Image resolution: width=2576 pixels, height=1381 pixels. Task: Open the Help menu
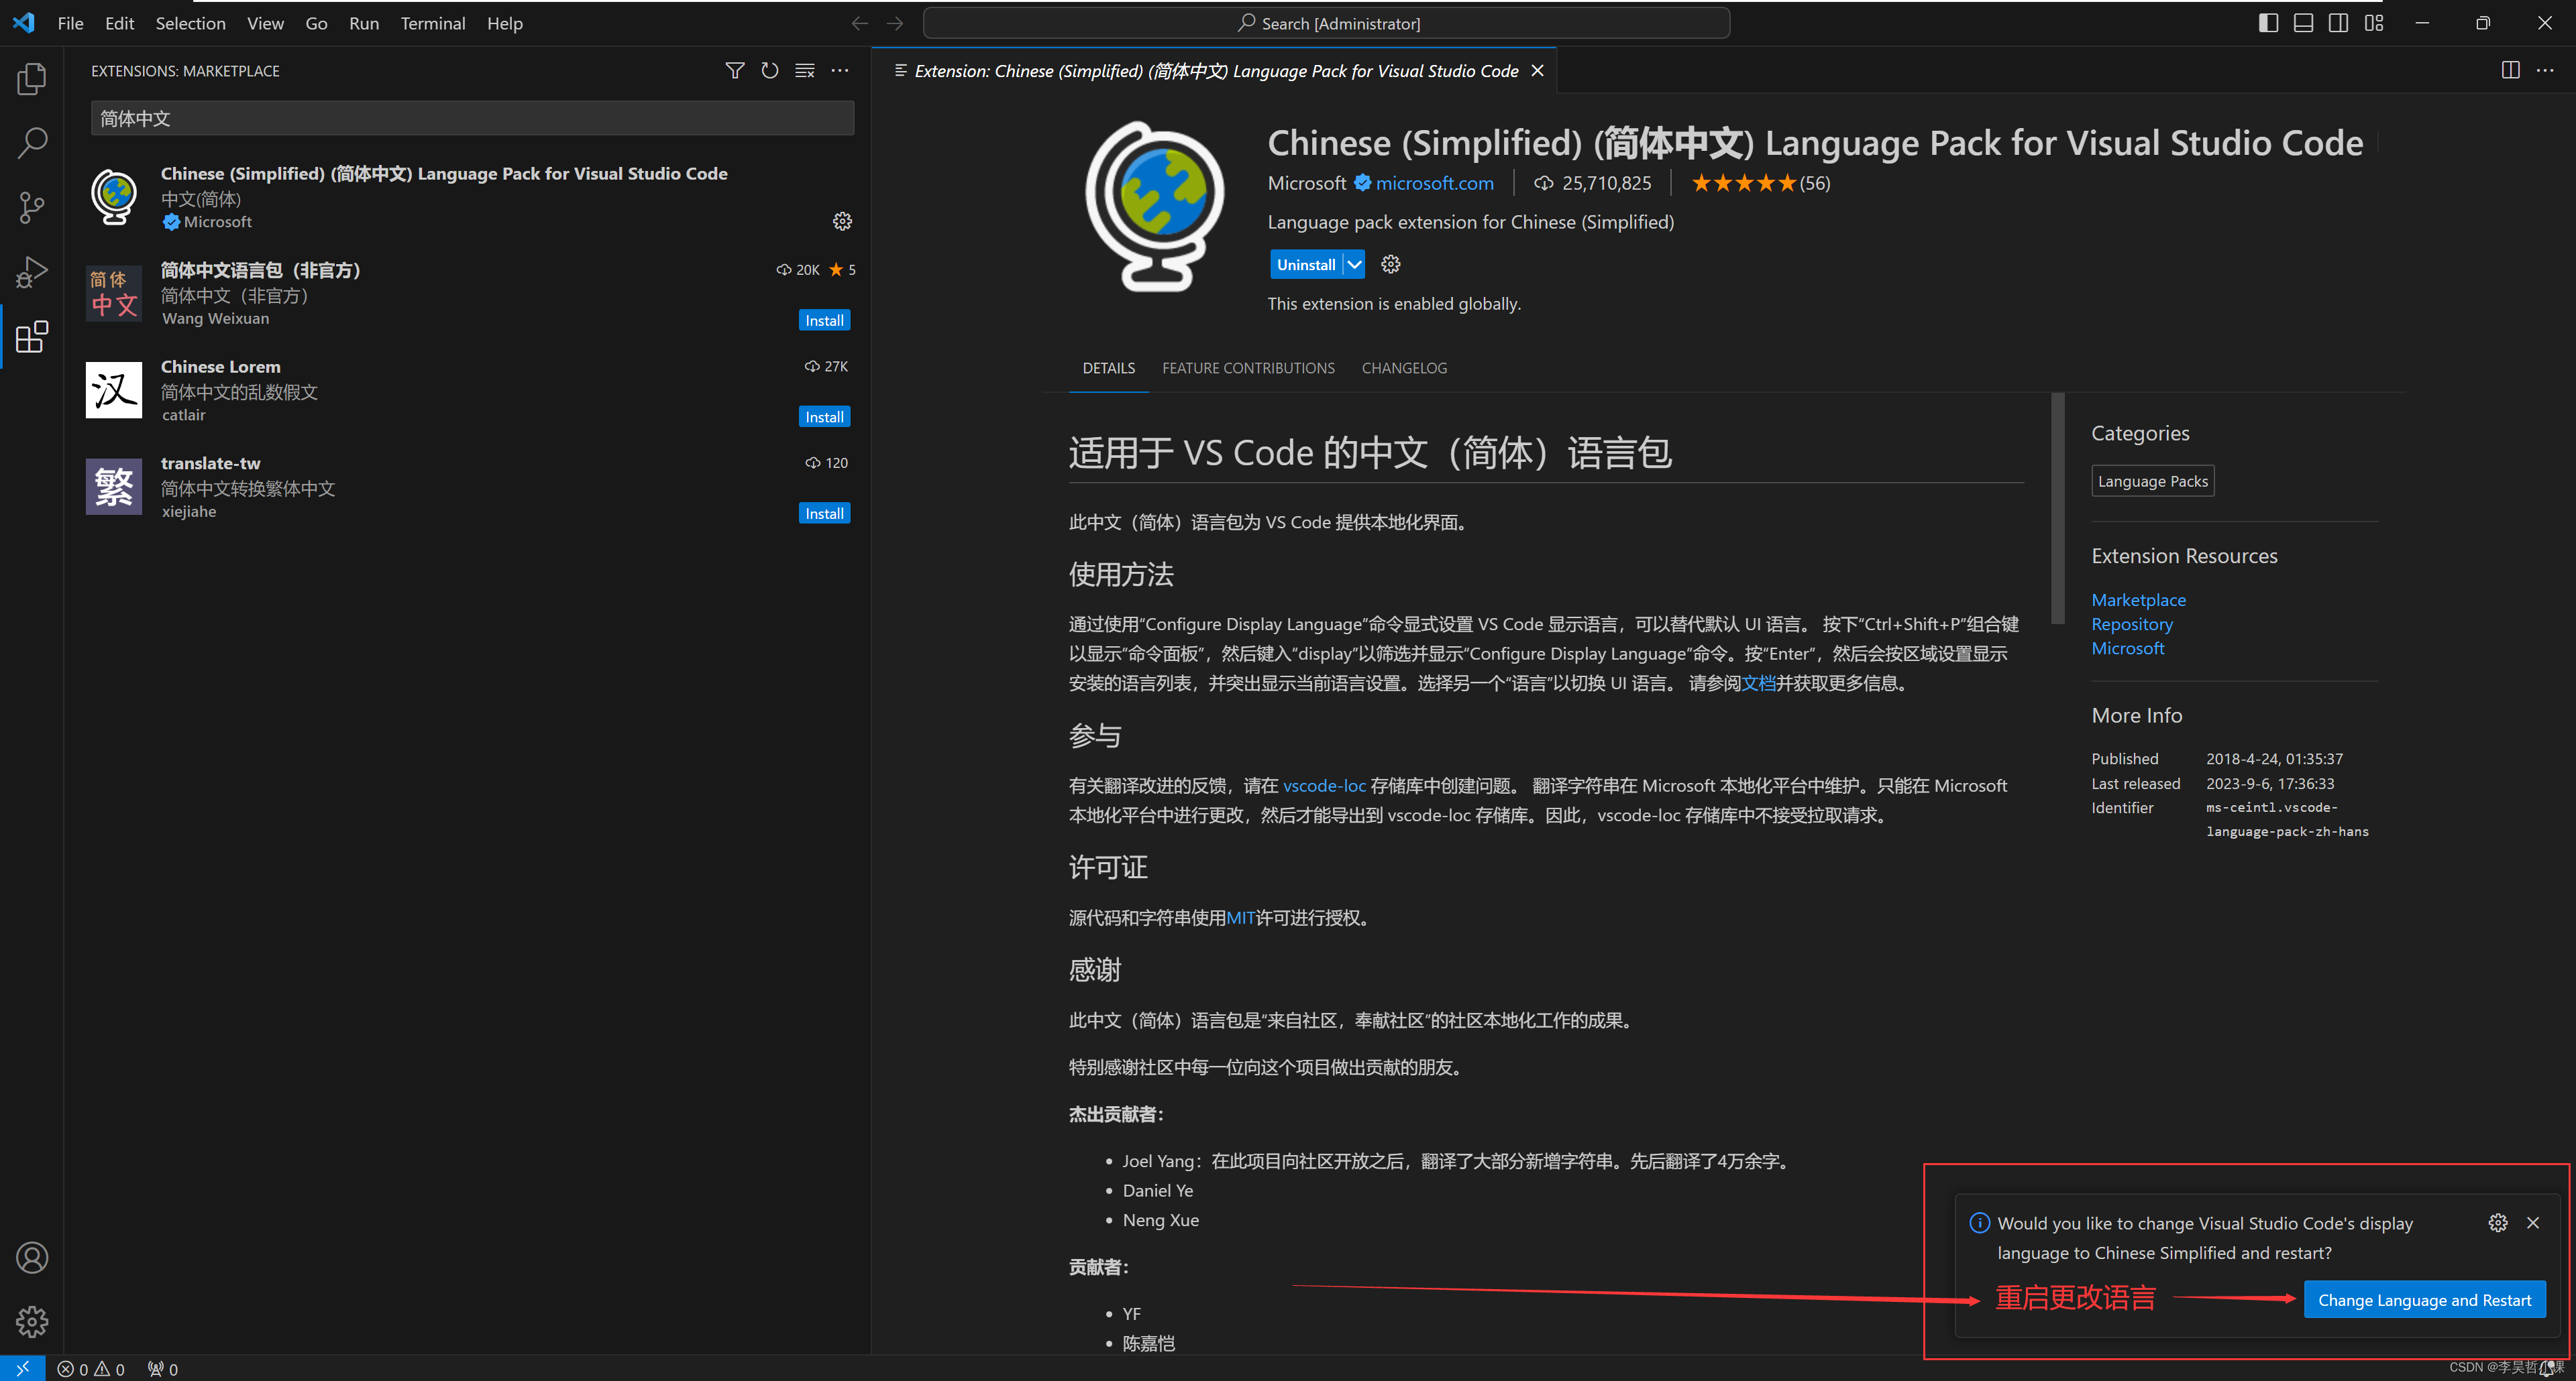[505, 23]
